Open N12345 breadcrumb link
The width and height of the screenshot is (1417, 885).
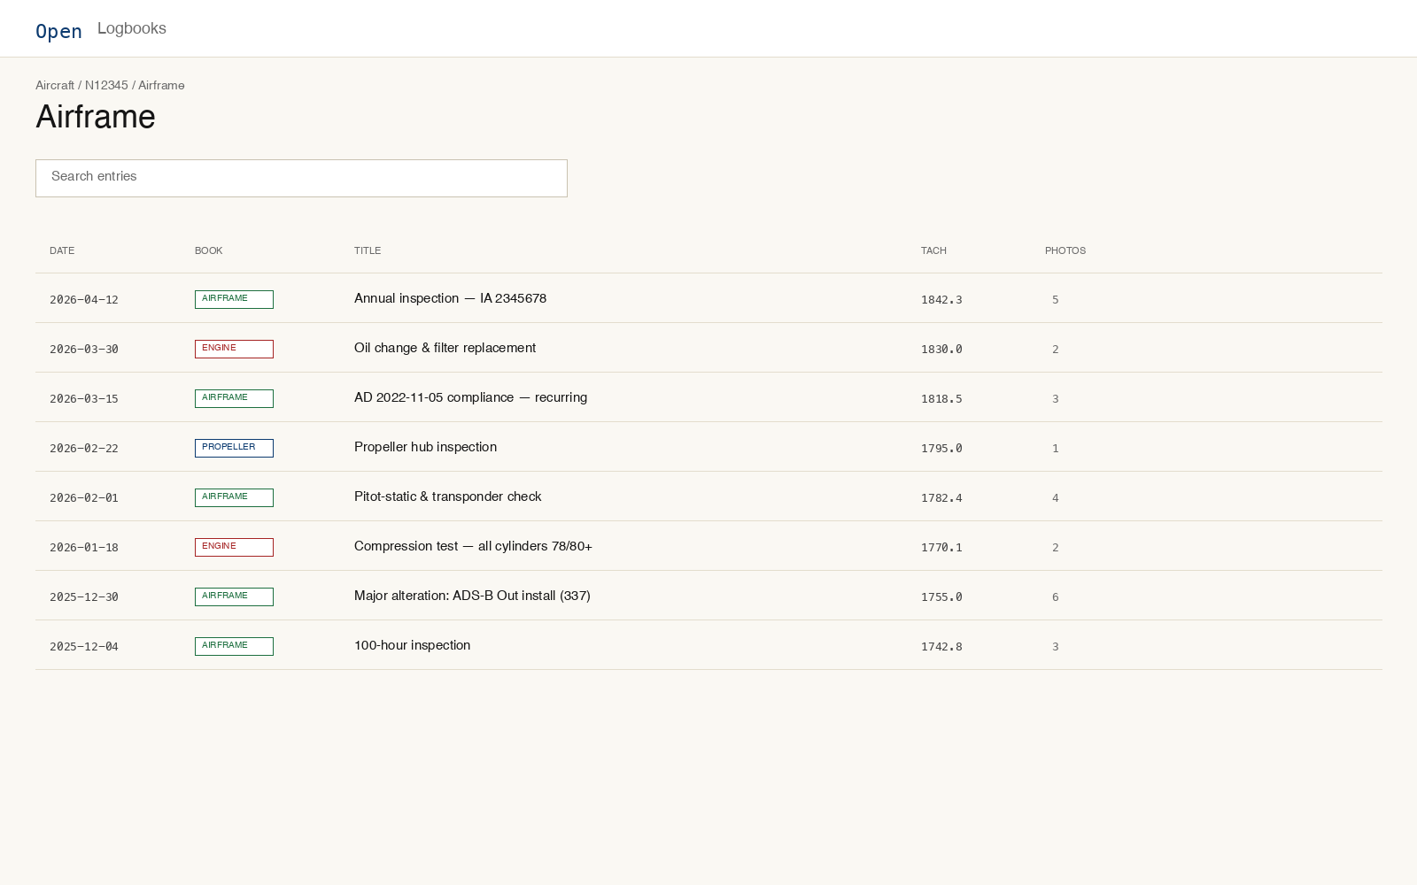(x=106, y=86)
